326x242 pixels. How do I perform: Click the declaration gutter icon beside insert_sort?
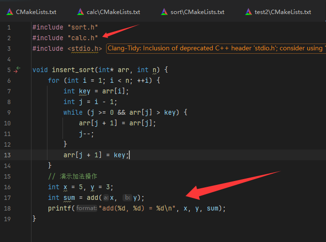17,70
